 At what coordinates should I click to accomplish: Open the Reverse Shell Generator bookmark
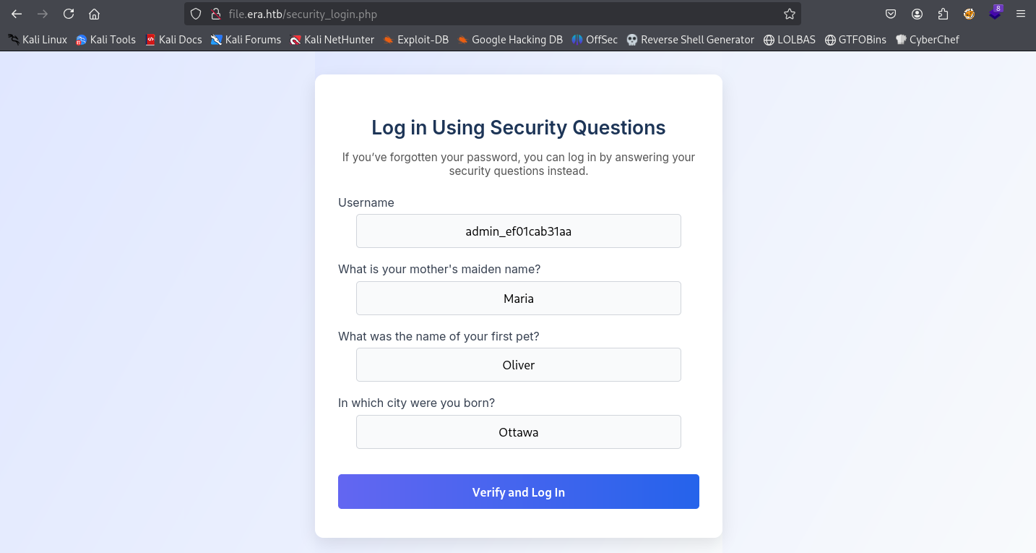(691, 40)
